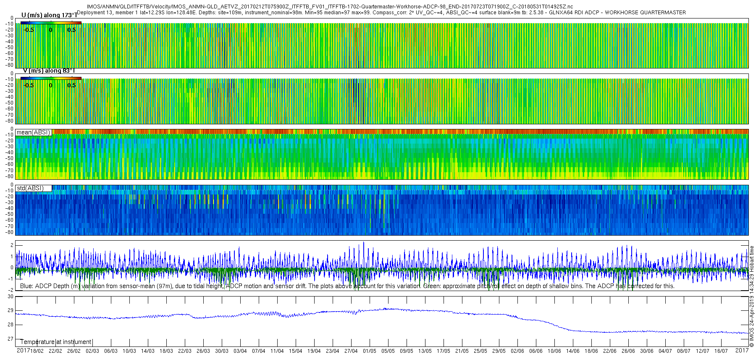Click the 13/05 date tick label
Screen dimensions: 756x357
point(425,351)
